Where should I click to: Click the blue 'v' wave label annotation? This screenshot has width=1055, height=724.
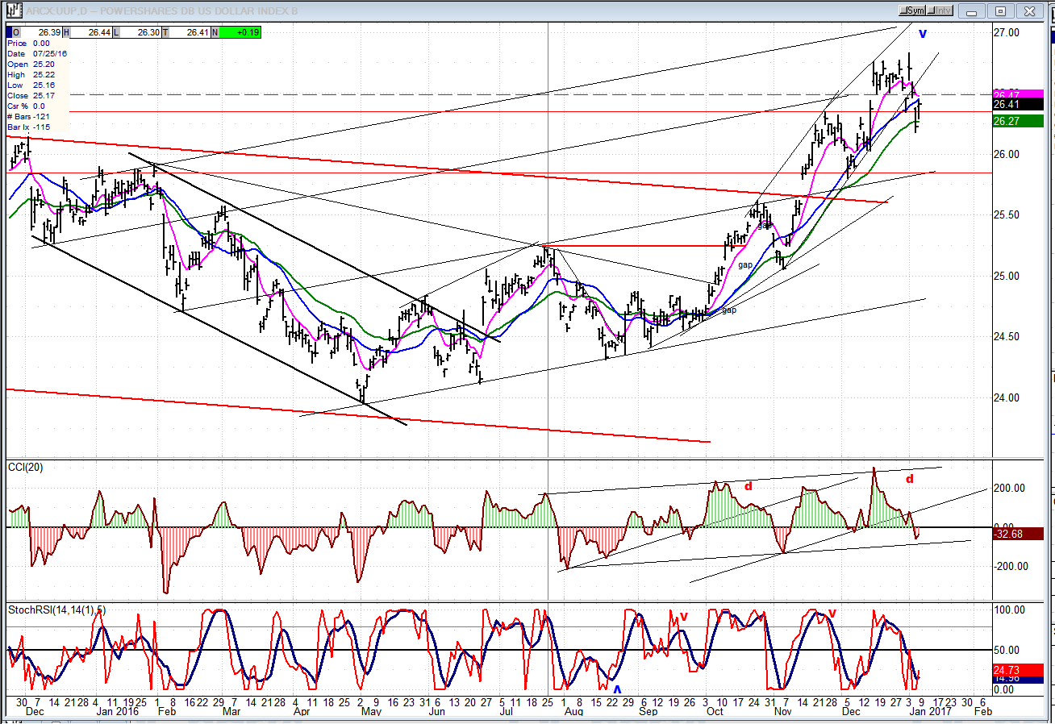[x=923, y=34]
